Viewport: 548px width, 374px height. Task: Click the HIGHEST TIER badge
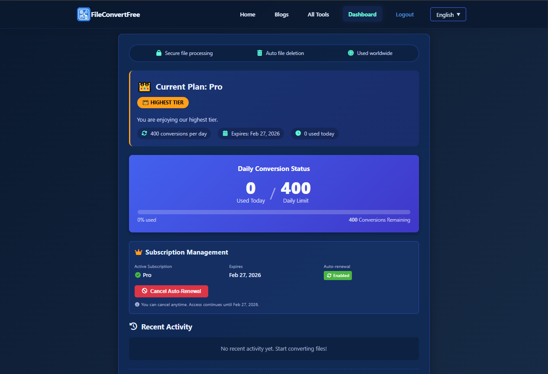pos(163,103)
